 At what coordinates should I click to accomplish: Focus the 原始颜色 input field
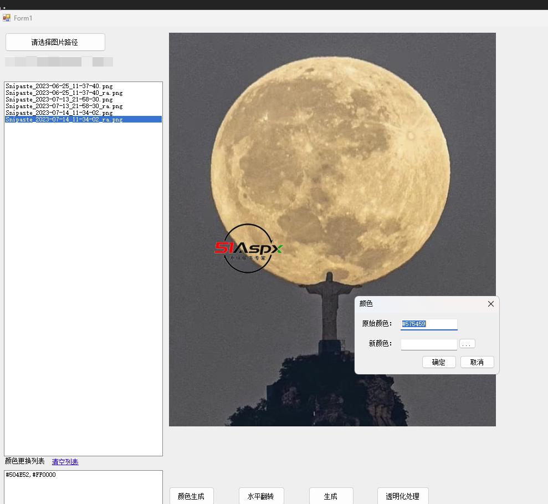pos(429,324)
